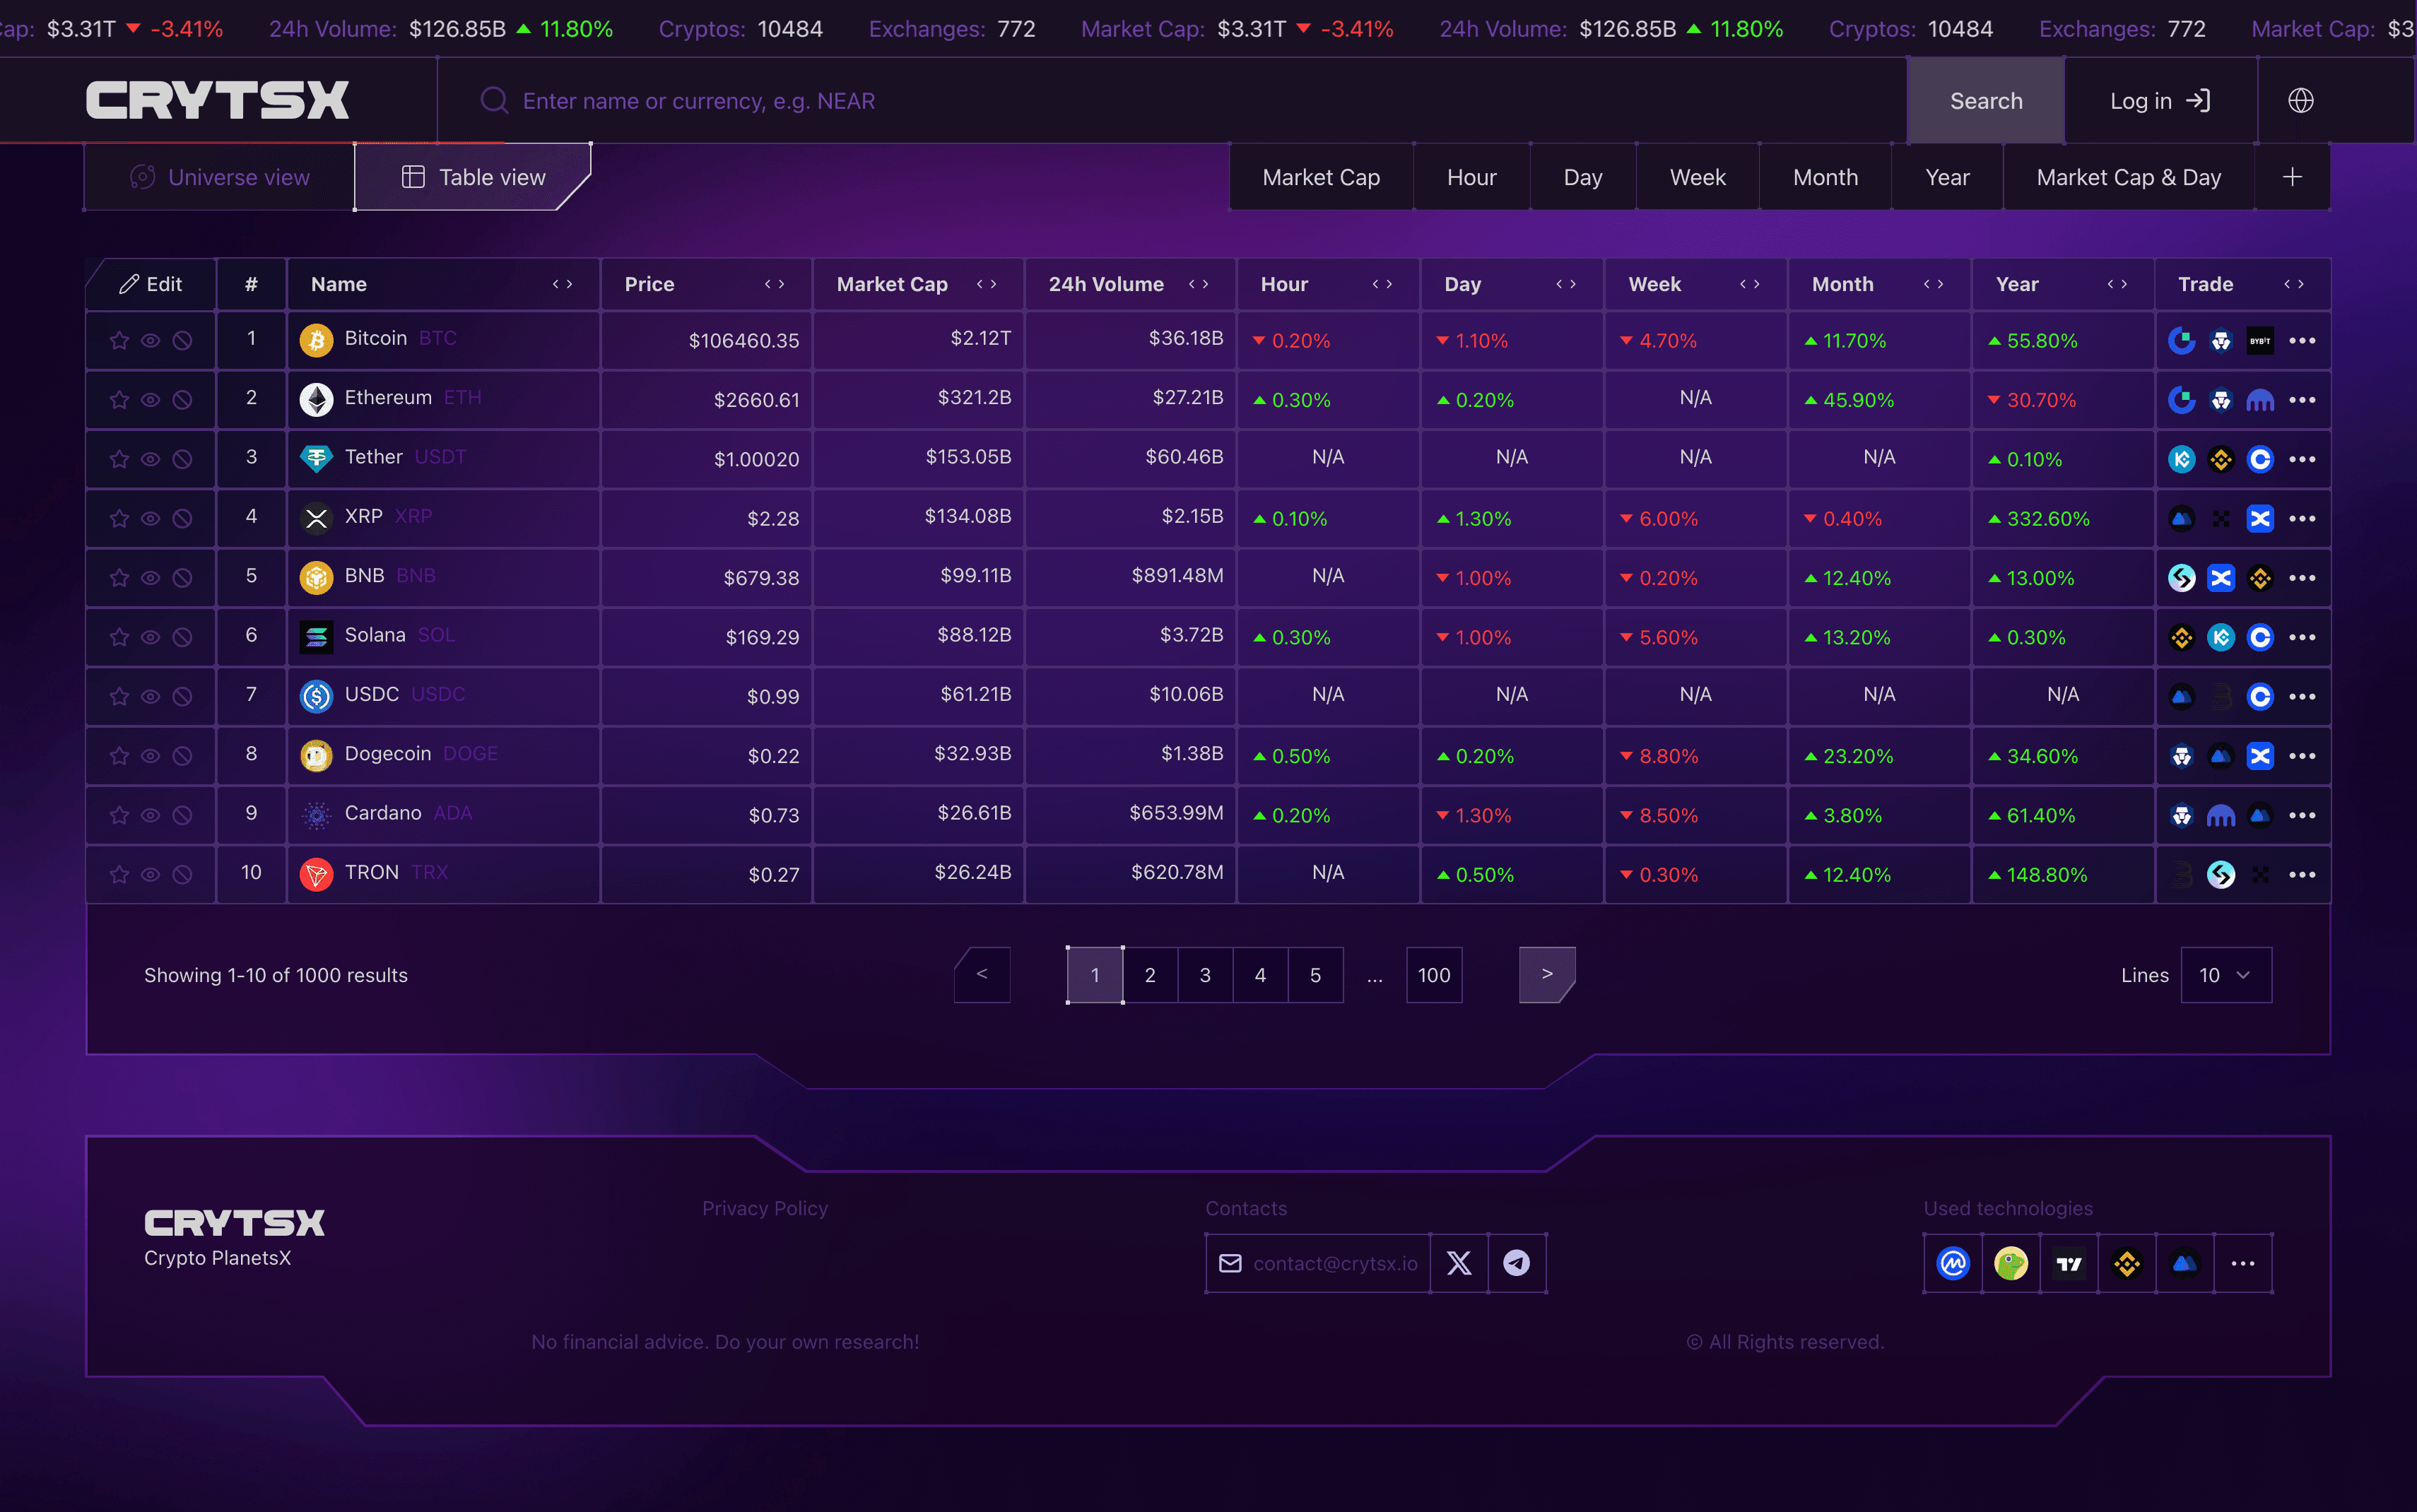Screen dimensions: 2417x1512
Task: Go to page 100
Action: click(1434, 975)
